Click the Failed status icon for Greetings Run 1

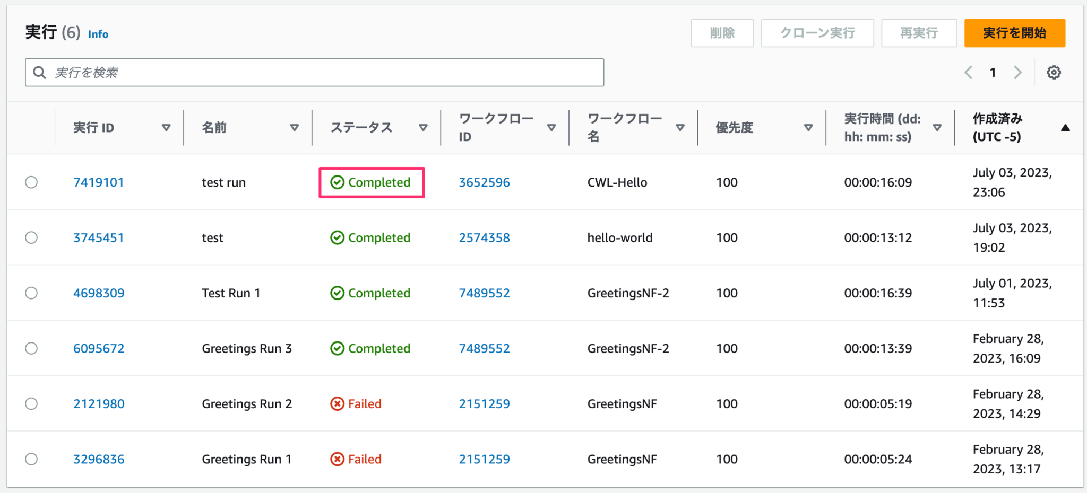coord(338,459)
